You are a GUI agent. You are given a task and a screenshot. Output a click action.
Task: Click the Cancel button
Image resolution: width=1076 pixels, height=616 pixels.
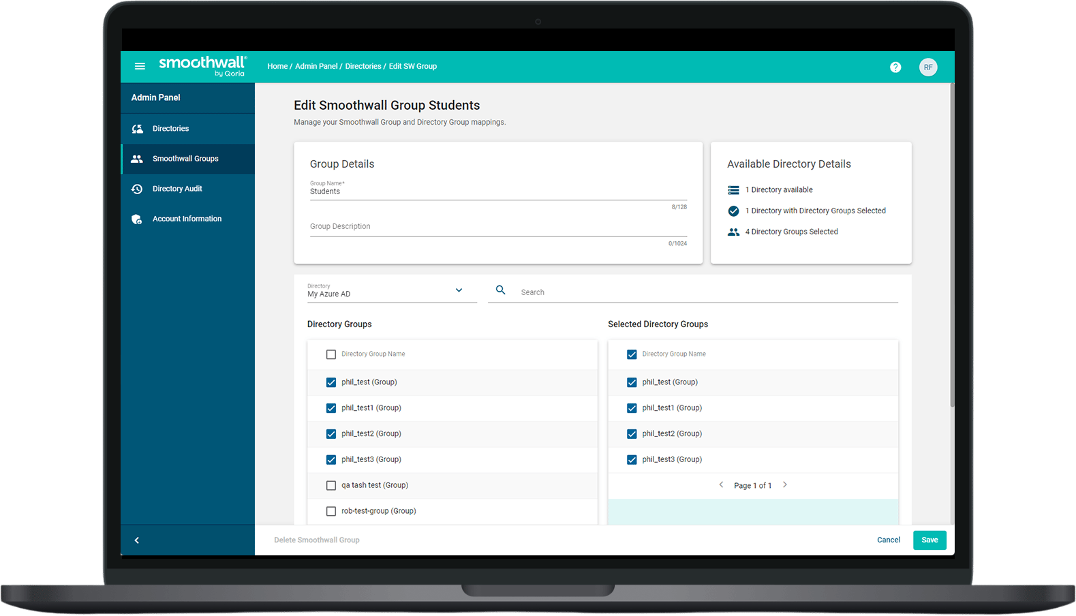pyautogui.click(x=889, y=540)
